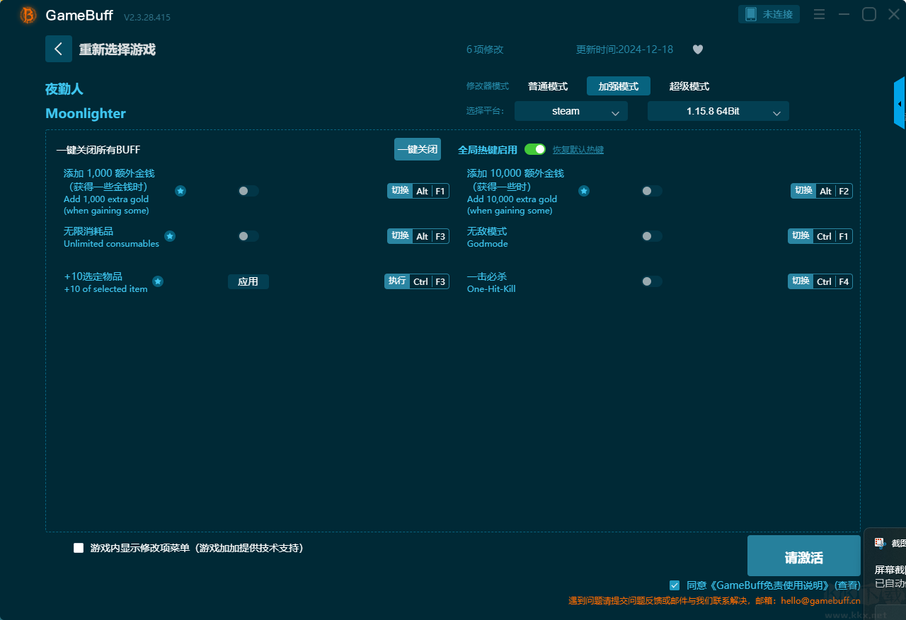This screenshot has width=906, height=620.
Task: Click star icon beside +10 of selected item
Action: click(158, 281)
